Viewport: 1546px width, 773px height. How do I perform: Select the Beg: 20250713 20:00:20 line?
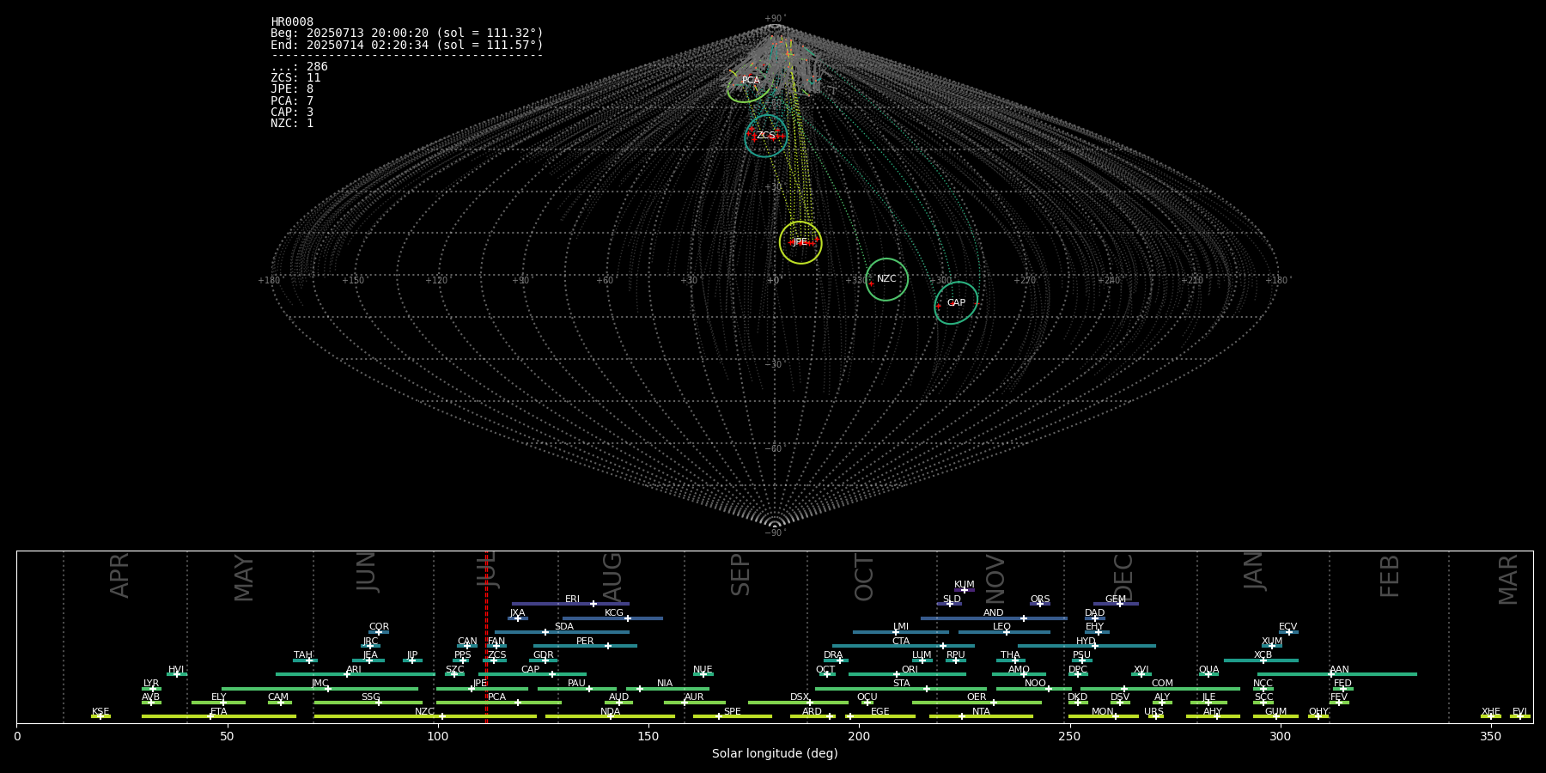[x=407, y=33]
